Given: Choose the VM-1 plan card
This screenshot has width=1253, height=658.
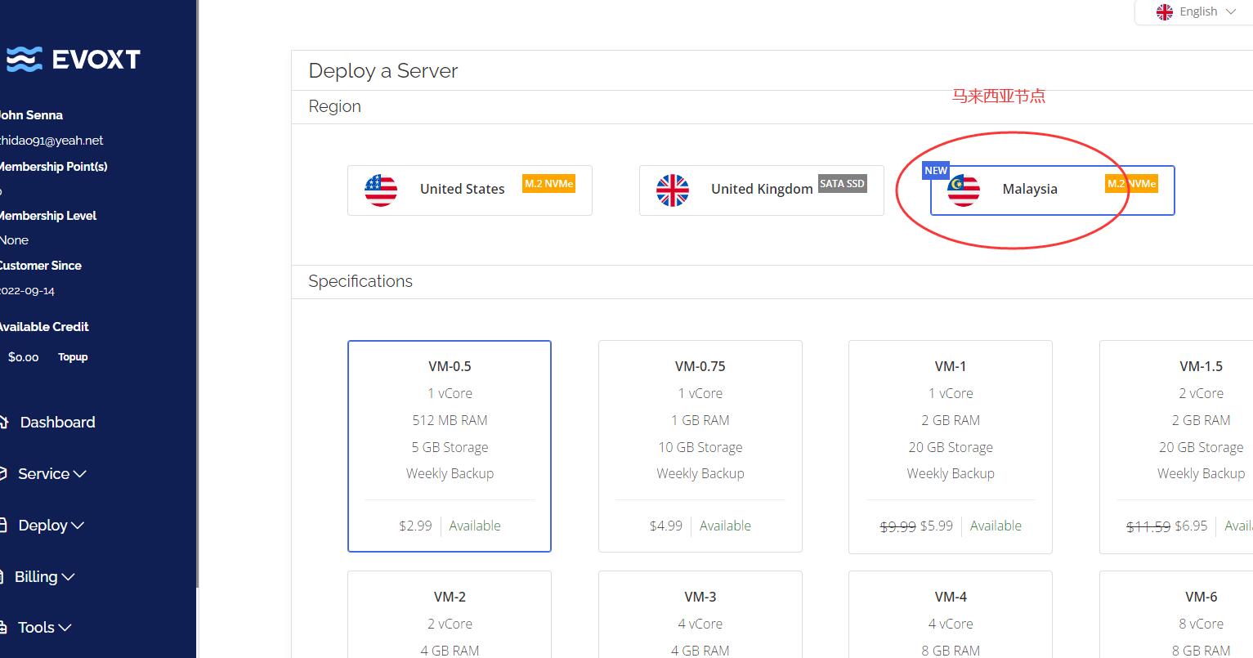Looking at the screenshot, I should click(x=951, y=446).
